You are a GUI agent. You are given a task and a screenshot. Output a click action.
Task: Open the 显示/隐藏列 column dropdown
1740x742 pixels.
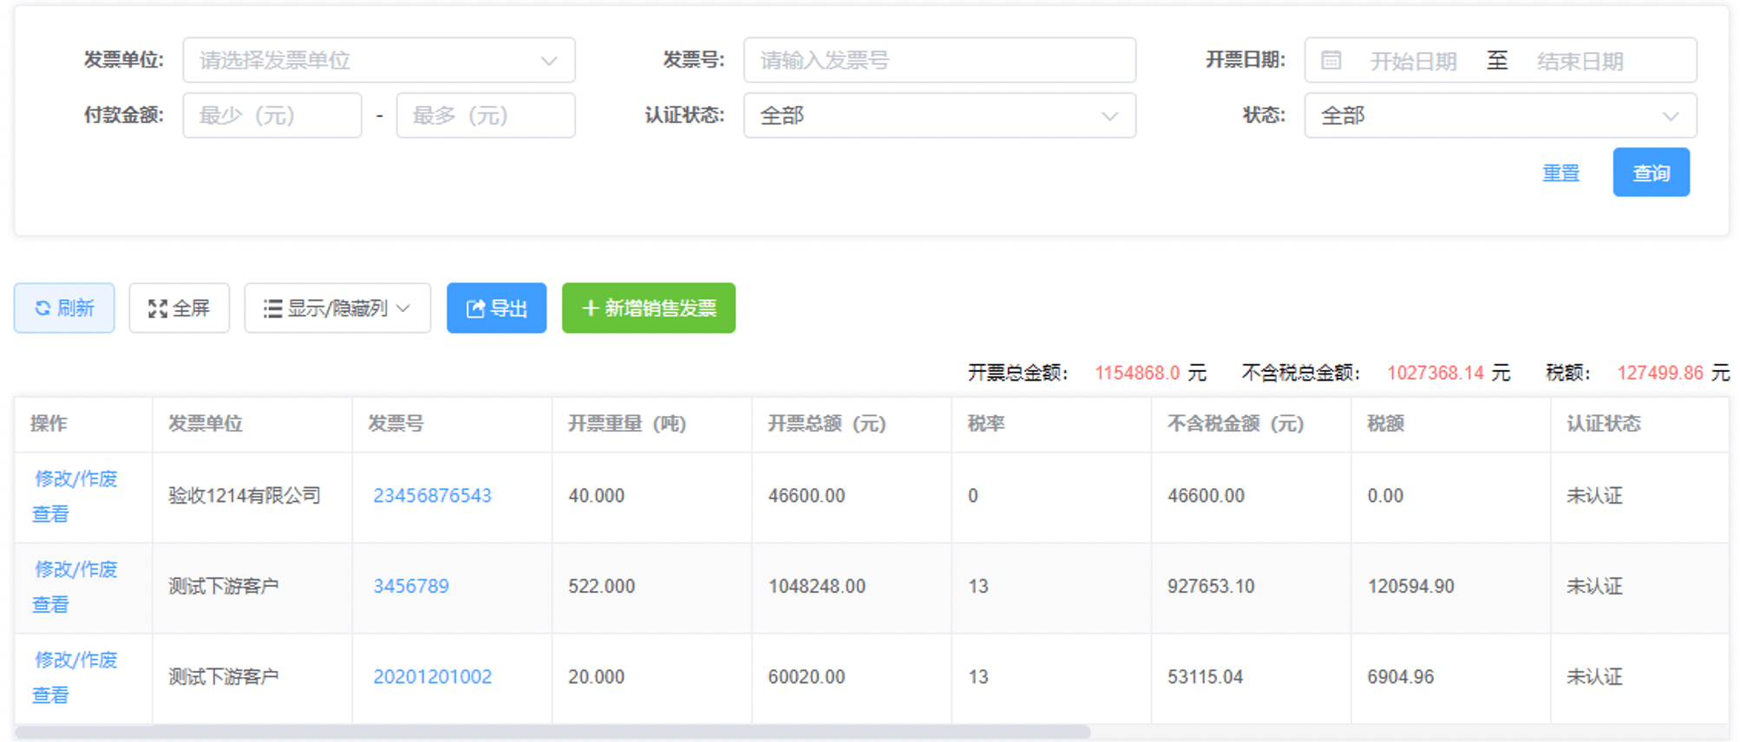pos(337,308)
